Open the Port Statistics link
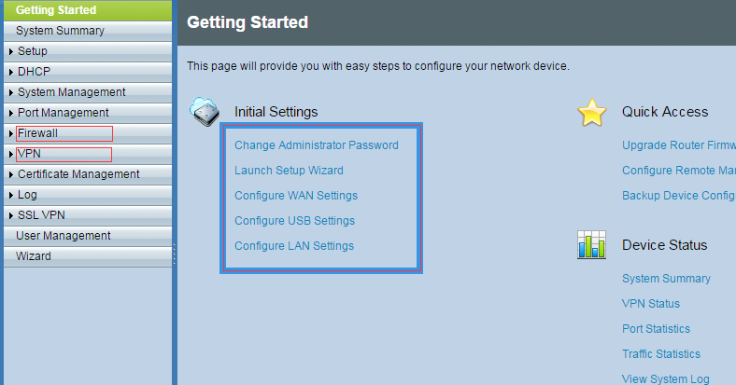This screenshot has width=736, height=385. point(656,329)
